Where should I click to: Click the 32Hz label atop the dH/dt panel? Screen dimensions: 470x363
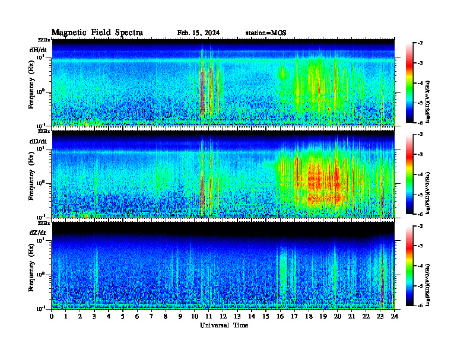click(x=43, y=40)
